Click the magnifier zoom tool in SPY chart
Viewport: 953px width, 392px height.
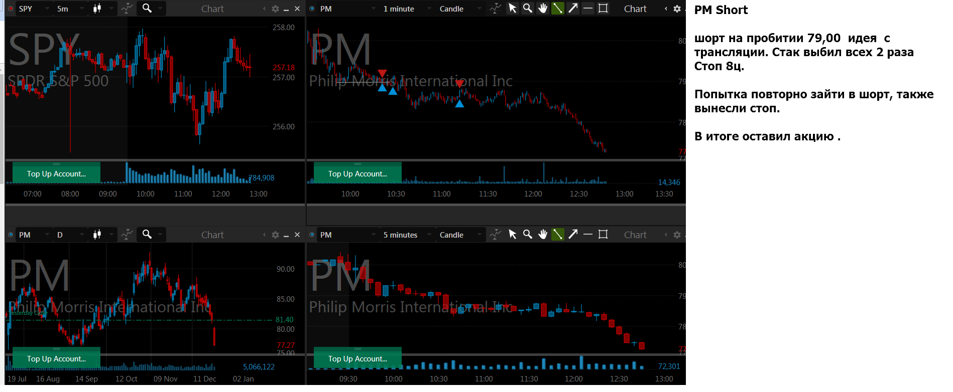147,8
